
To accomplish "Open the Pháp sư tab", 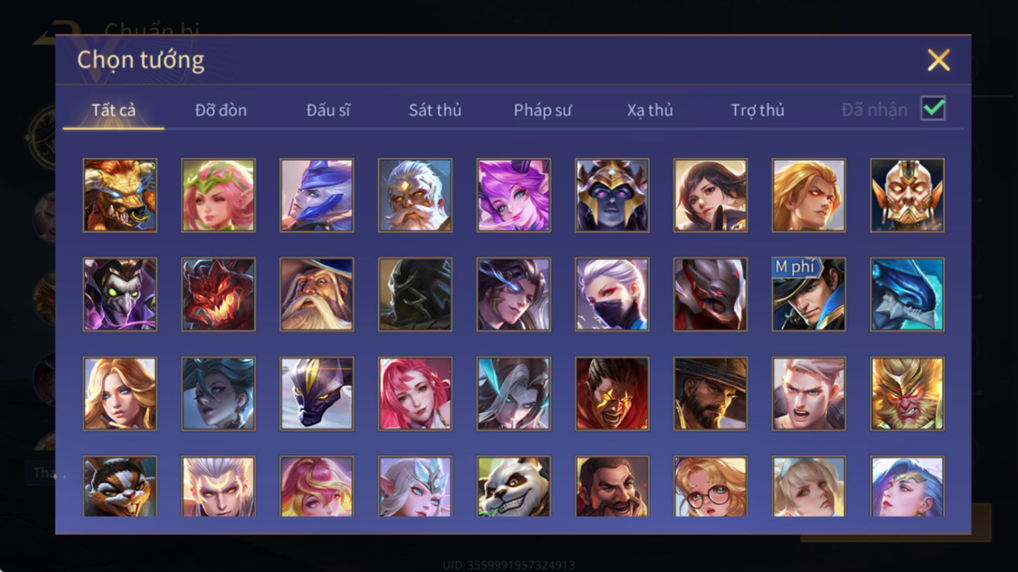I will coord(543,110).
